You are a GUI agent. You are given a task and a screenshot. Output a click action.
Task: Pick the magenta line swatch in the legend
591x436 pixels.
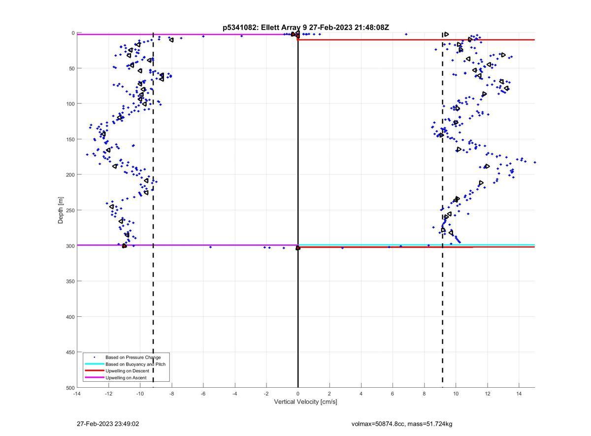95,378
